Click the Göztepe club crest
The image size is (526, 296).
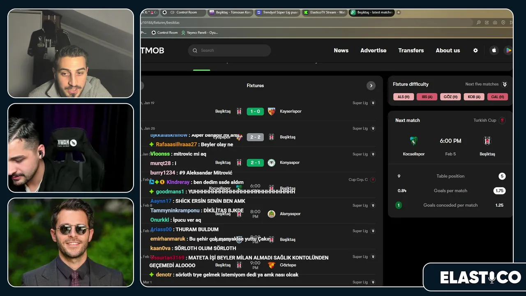click(271, 265)
